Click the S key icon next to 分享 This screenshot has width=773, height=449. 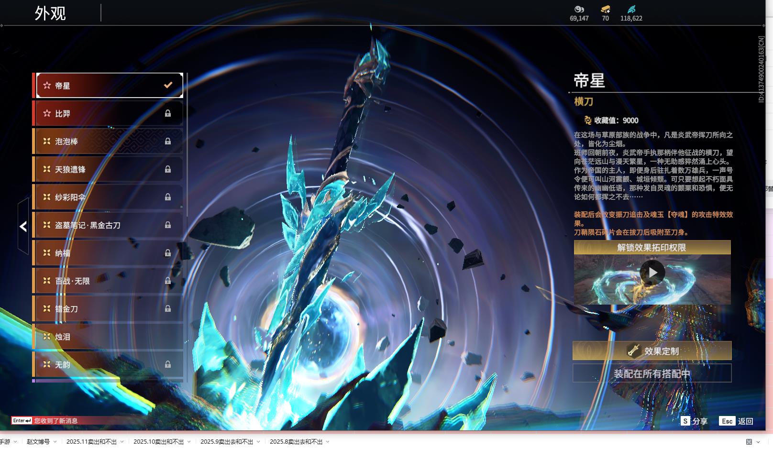[x=685, y=421]
